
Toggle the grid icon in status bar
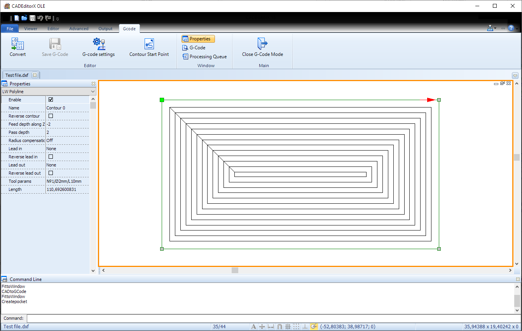pos(288,327)
